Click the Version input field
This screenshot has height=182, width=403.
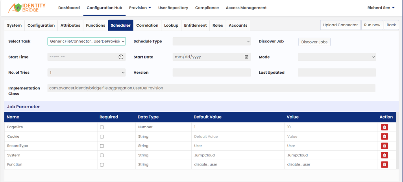211,73
